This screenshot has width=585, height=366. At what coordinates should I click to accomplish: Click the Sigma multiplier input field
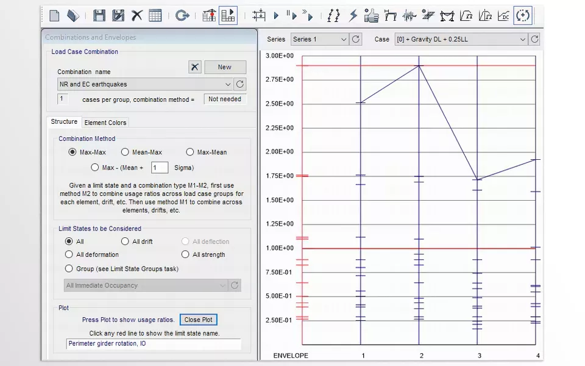pyautogui.click(x=159, y=168)
